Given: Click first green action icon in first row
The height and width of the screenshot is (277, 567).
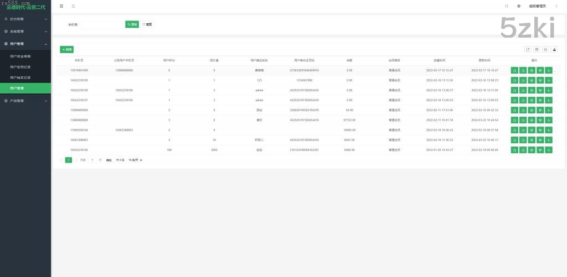Looking at the screenshot, I should [514, 70].
